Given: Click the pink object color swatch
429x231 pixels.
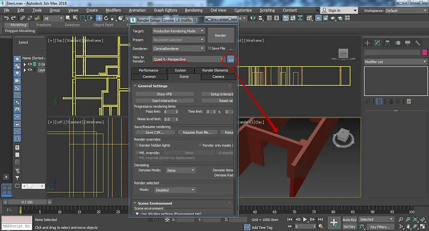Looking at the screenshot, I should click(x=424, y=53).
